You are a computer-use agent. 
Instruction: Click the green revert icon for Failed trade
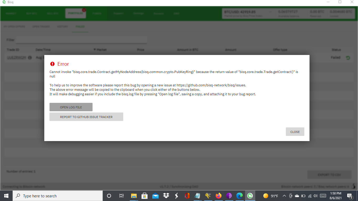click(x=348, y=58)
